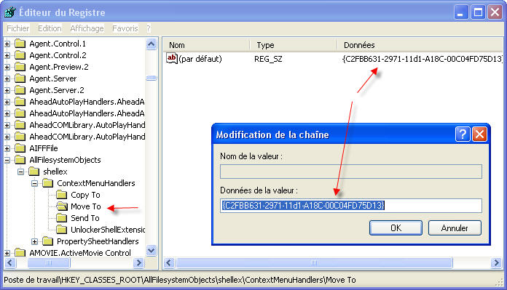Viewport: 507px width, 290px height.
Task: Select the Copy To key
Action: click(x=85, y=195)
